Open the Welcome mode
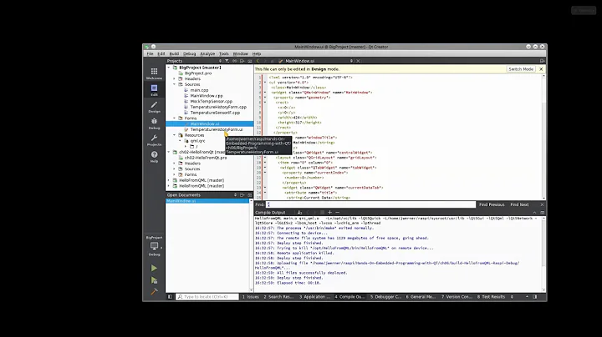This screenshot has width=602, height=337. pos(154,73)
